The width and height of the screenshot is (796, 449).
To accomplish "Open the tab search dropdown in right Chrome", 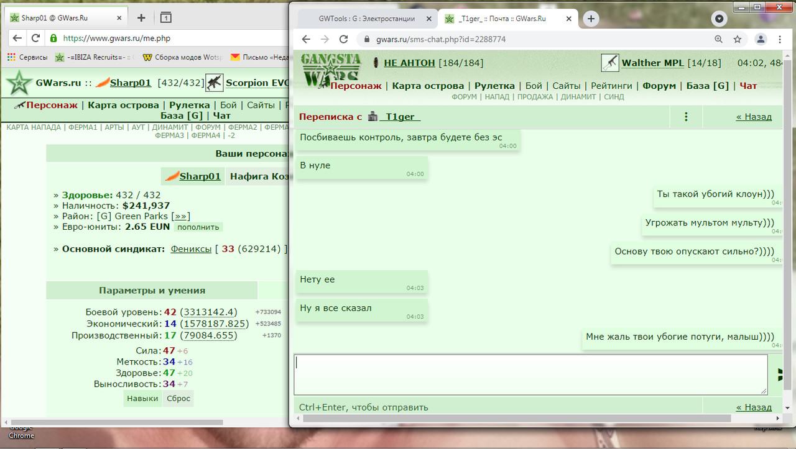I will pos(720,19).
